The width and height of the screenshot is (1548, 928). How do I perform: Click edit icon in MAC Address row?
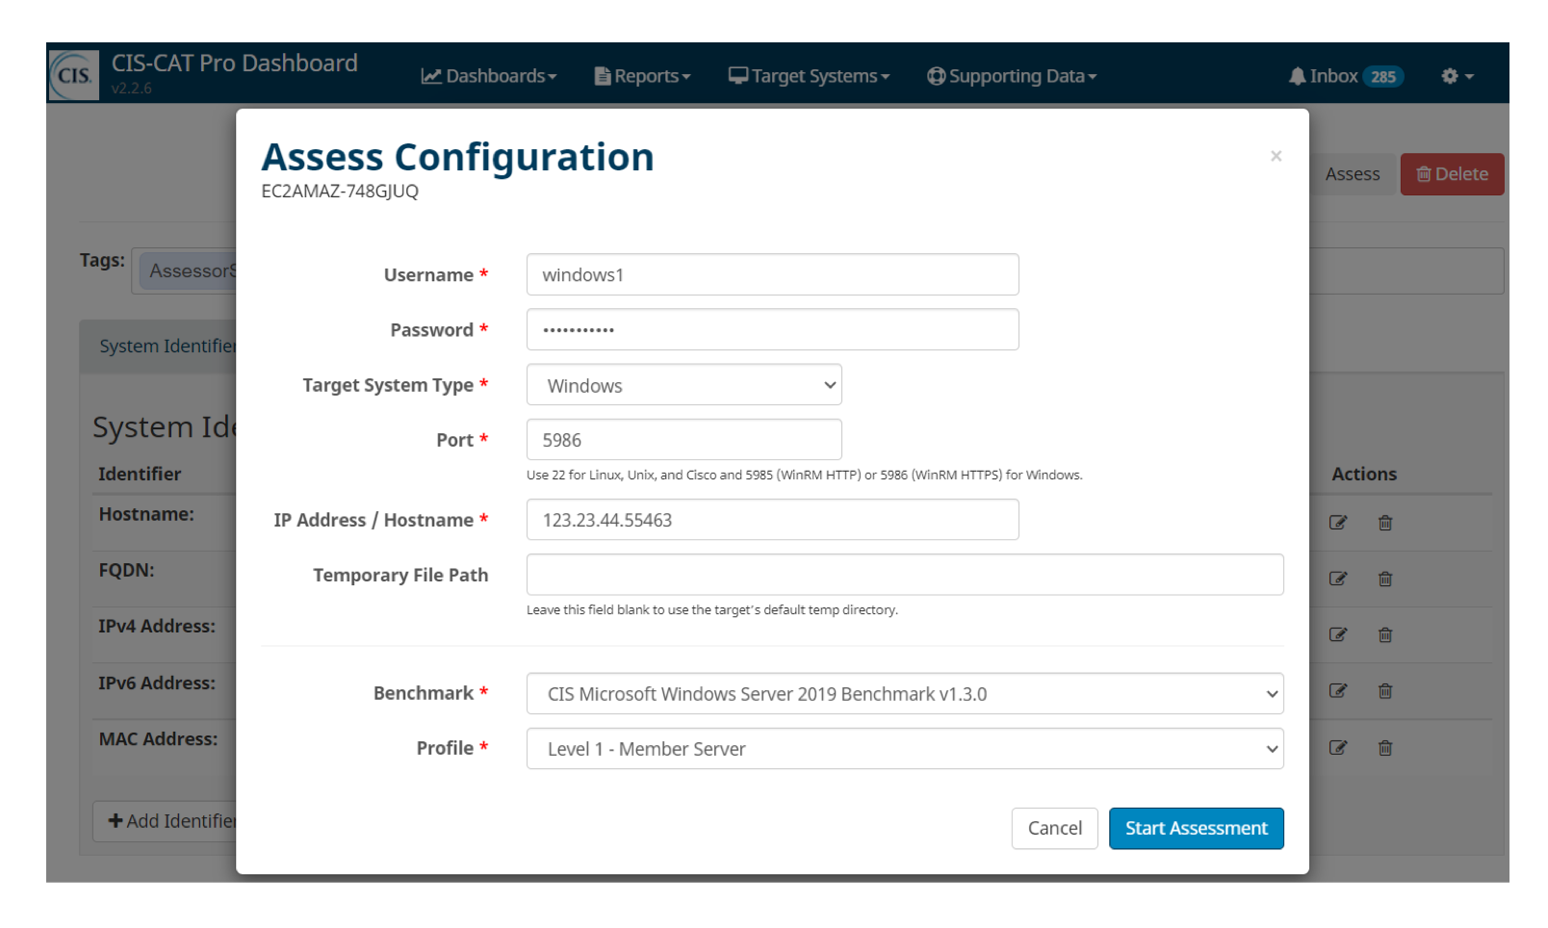(x=1337, y=748)
